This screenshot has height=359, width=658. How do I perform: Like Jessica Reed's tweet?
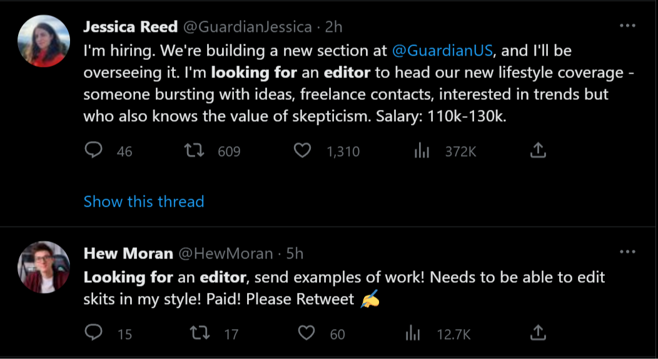coord(303,150)
